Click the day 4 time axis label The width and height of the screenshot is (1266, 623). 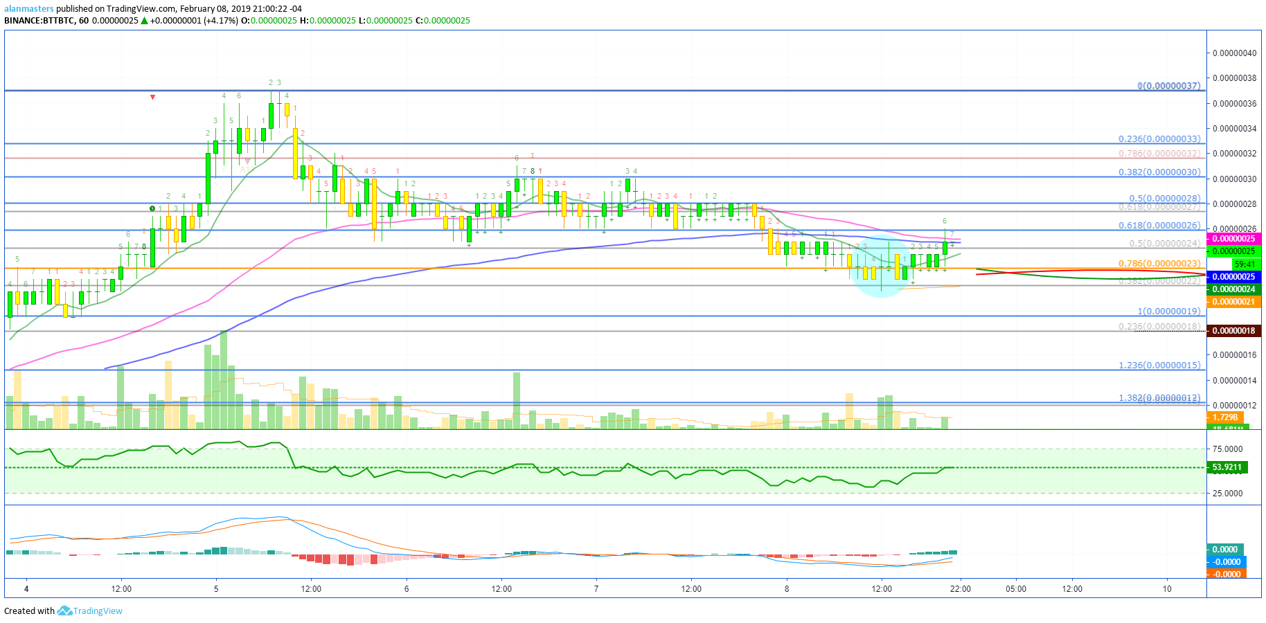tap(26, 589)
